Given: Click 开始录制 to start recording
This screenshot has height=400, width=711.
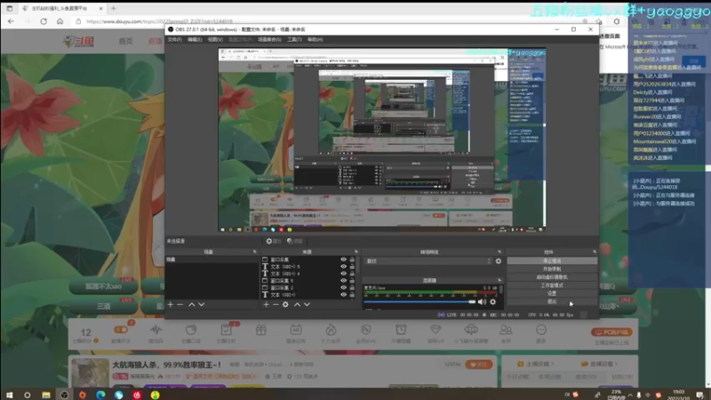Looking at the screenshot, I should [552, 269].
